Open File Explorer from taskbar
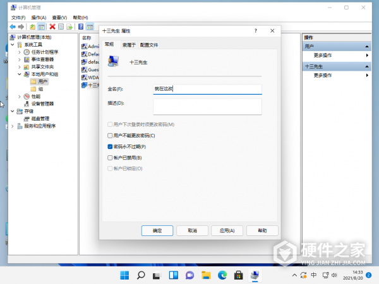 tap(206, 275)
